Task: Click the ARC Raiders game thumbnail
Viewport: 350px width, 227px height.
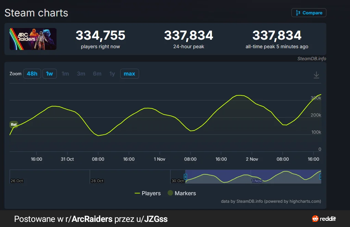Action: click(x=33, y=39)
